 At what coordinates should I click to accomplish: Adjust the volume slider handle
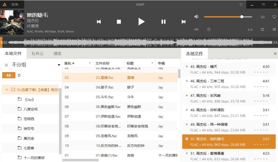point(242,17)
